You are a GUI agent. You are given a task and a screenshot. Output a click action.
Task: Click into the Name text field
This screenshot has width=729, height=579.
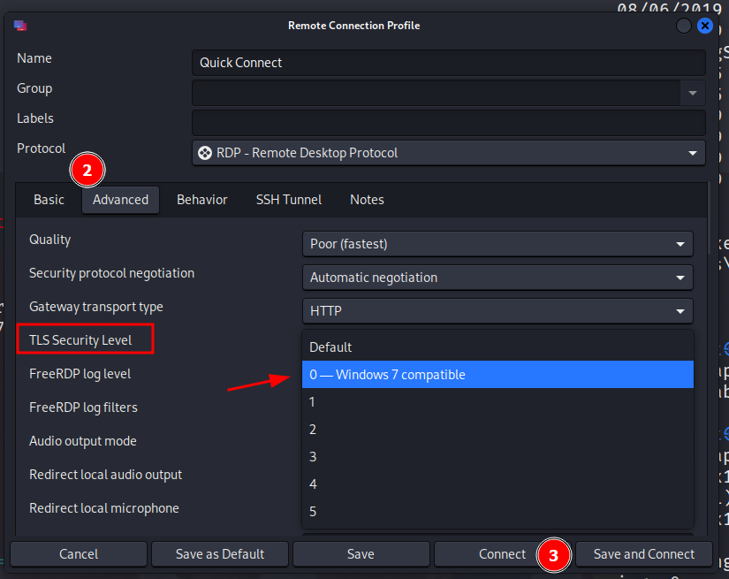click(448, 63)
